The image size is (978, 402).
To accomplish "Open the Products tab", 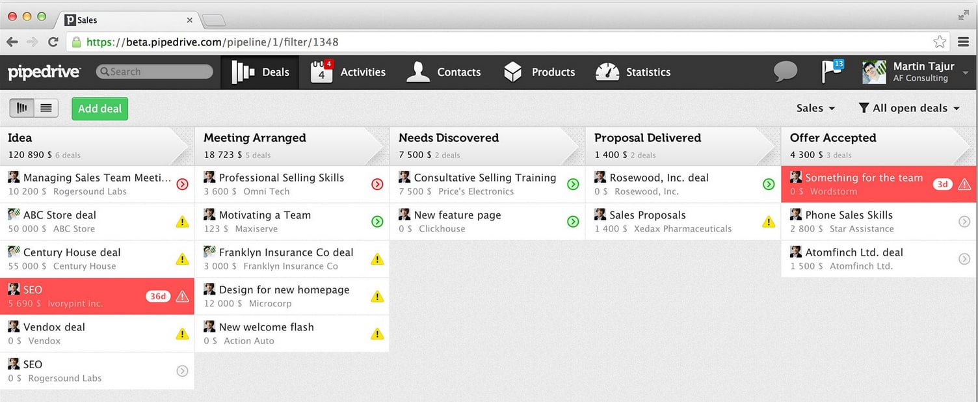I will click(539, 72).
